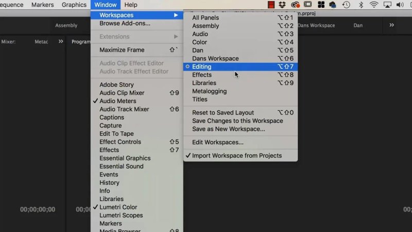Choose Reset to Saved Layout

coord(241,113)
